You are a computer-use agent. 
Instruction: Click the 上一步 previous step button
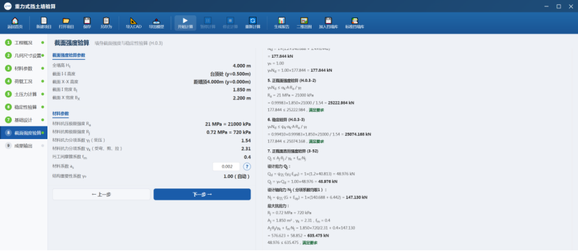pyautogui.click(x=101, y=195)
